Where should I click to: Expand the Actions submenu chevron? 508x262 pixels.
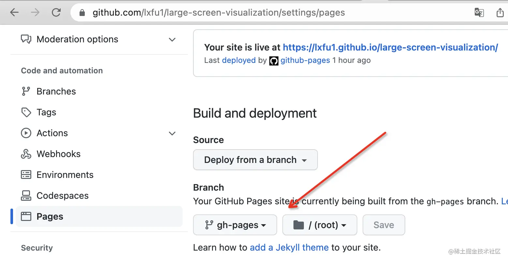172,133
